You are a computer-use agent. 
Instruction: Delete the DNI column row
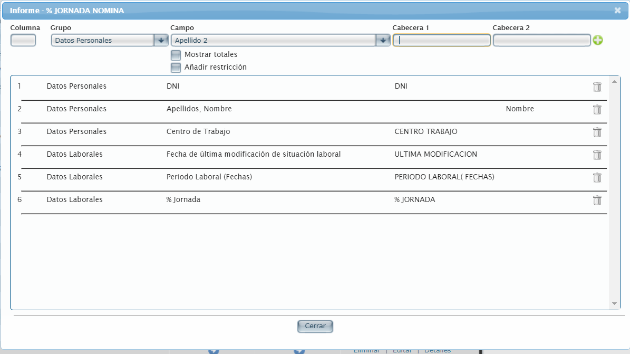tap(597, 87)
